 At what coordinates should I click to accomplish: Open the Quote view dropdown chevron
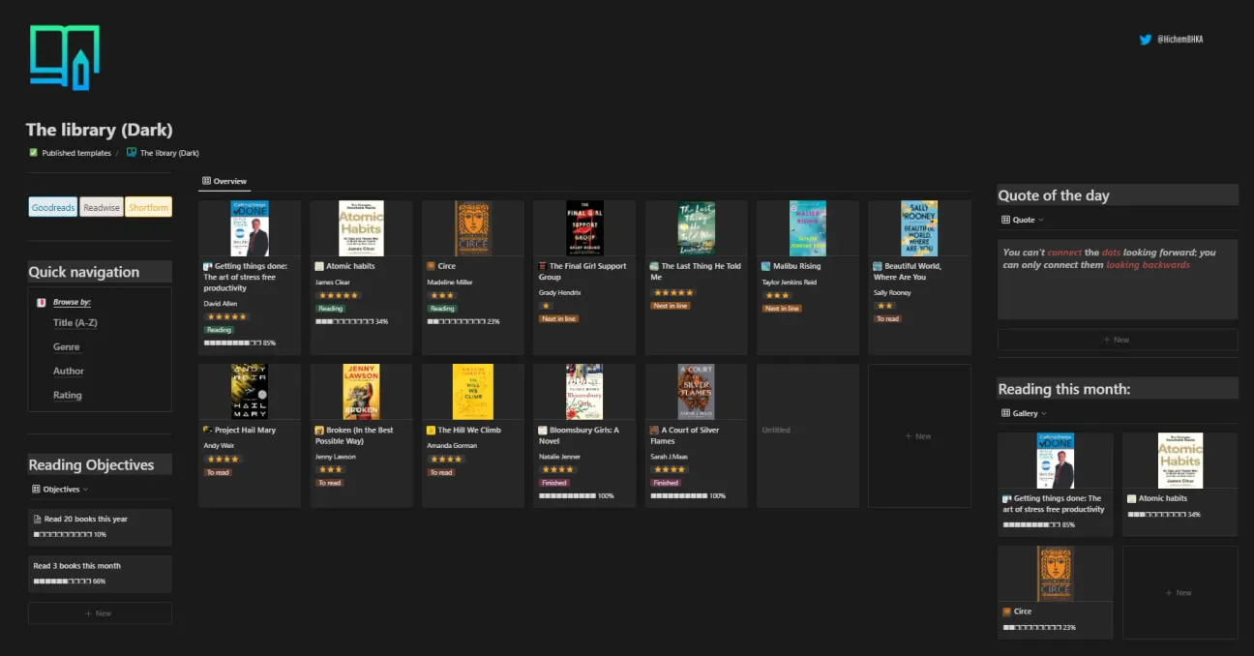[x=1041, y=221]
